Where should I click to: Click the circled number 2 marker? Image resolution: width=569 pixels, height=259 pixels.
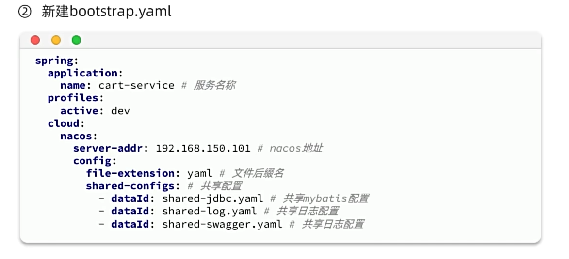coord(24,12)
